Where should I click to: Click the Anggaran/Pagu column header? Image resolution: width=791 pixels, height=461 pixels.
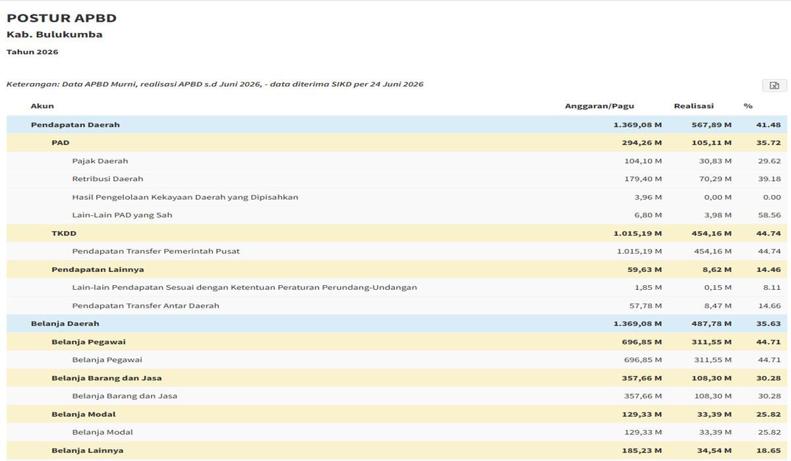pyautogui.click(x=599, y=106)
